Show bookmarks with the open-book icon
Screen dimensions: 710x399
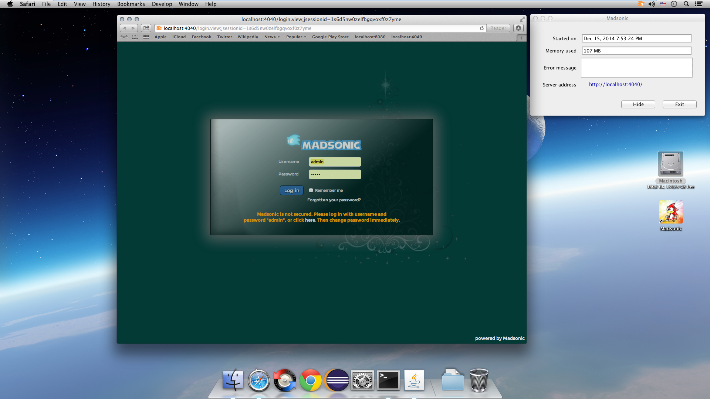pyautogui.click(x=135, y=37)
